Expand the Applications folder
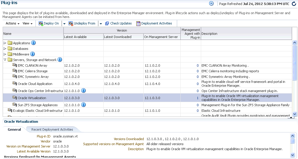 click(x=5, y=43)
